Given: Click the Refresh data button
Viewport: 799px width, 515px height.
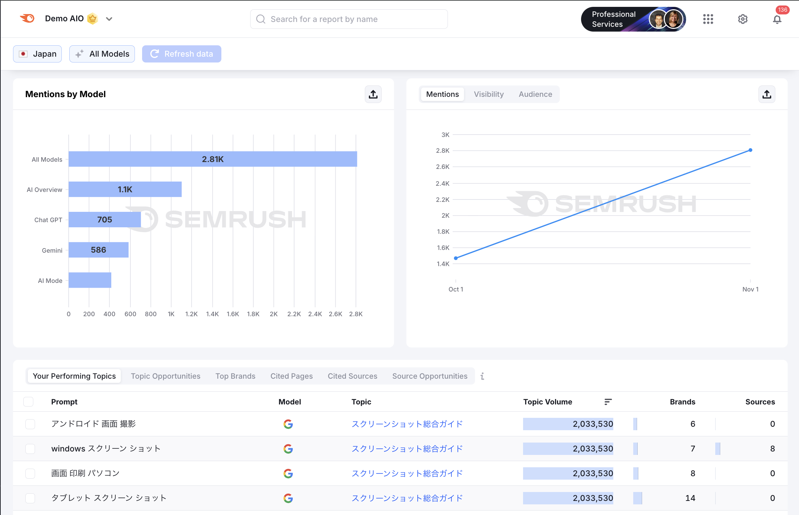Looking at the screenshot, I should (x=182, y=54).
